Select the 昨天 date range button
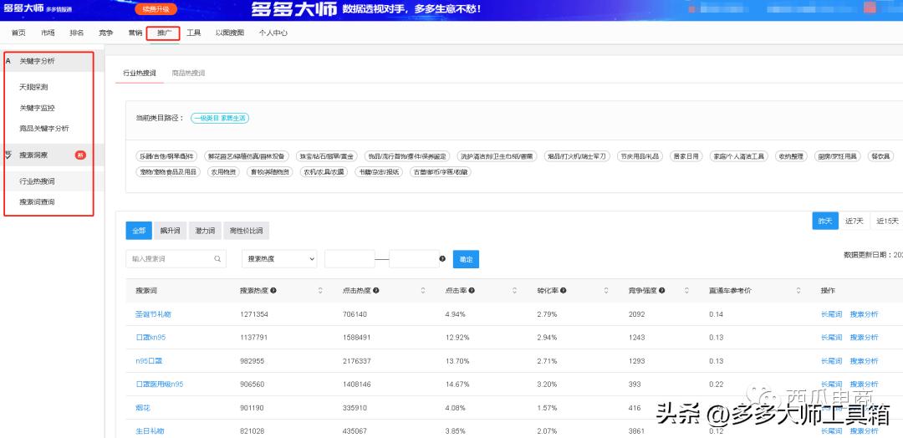Viewport: 903px width, 438px height. (x=825, y=221)
